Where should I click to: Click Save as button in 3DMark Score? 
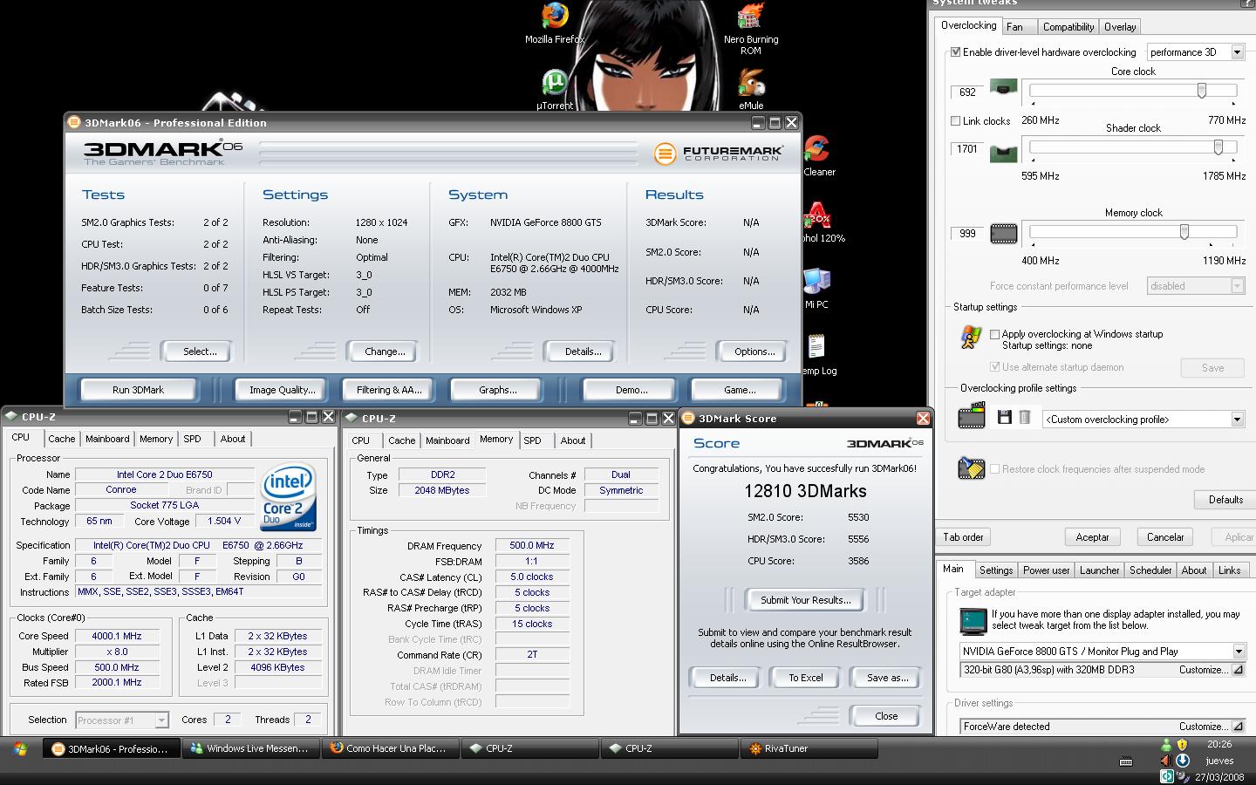[x=887, y=678]
